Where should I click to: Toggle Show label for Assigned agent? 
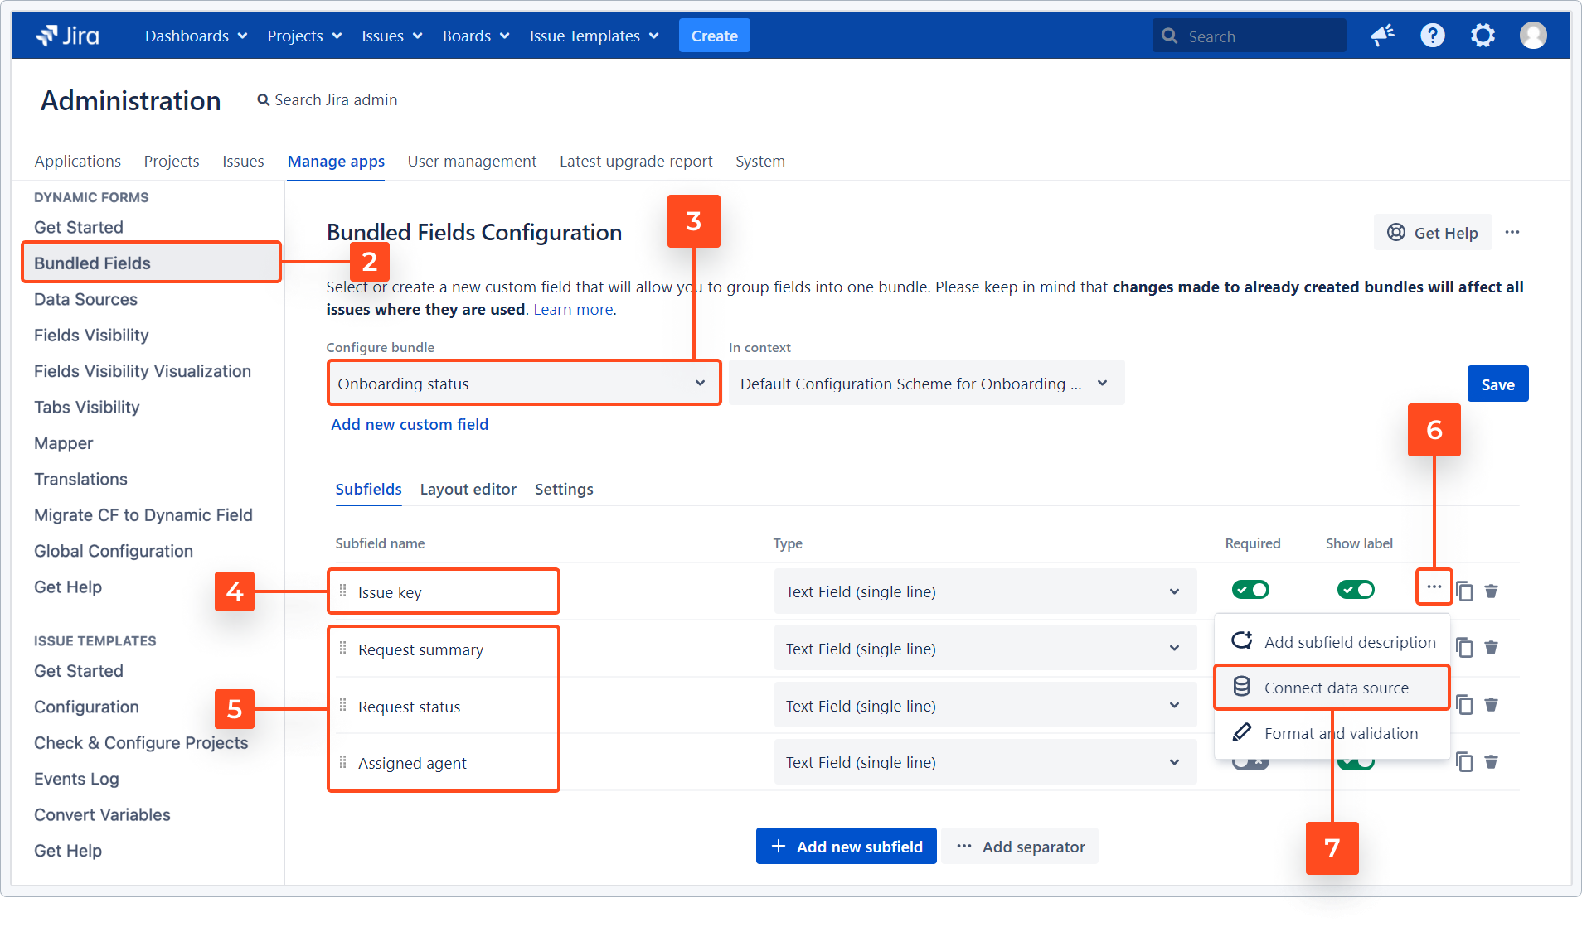pos(1356,764)
